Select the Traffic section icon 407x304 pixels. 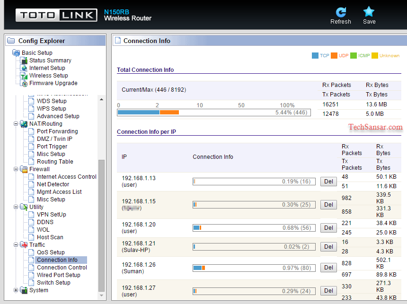(24, 244)
